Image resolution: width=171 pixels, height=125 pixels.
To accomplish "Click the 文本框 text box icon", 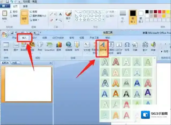I will pos(87,45).
